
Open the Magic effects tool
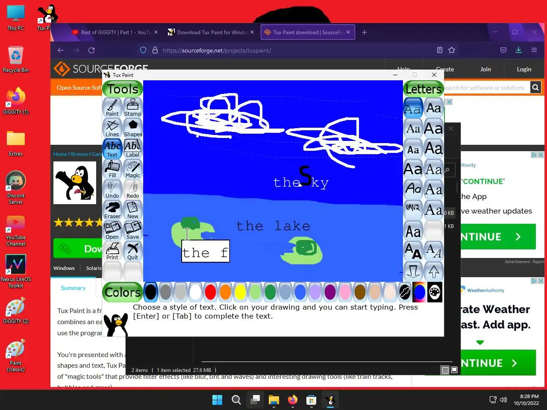133,169
